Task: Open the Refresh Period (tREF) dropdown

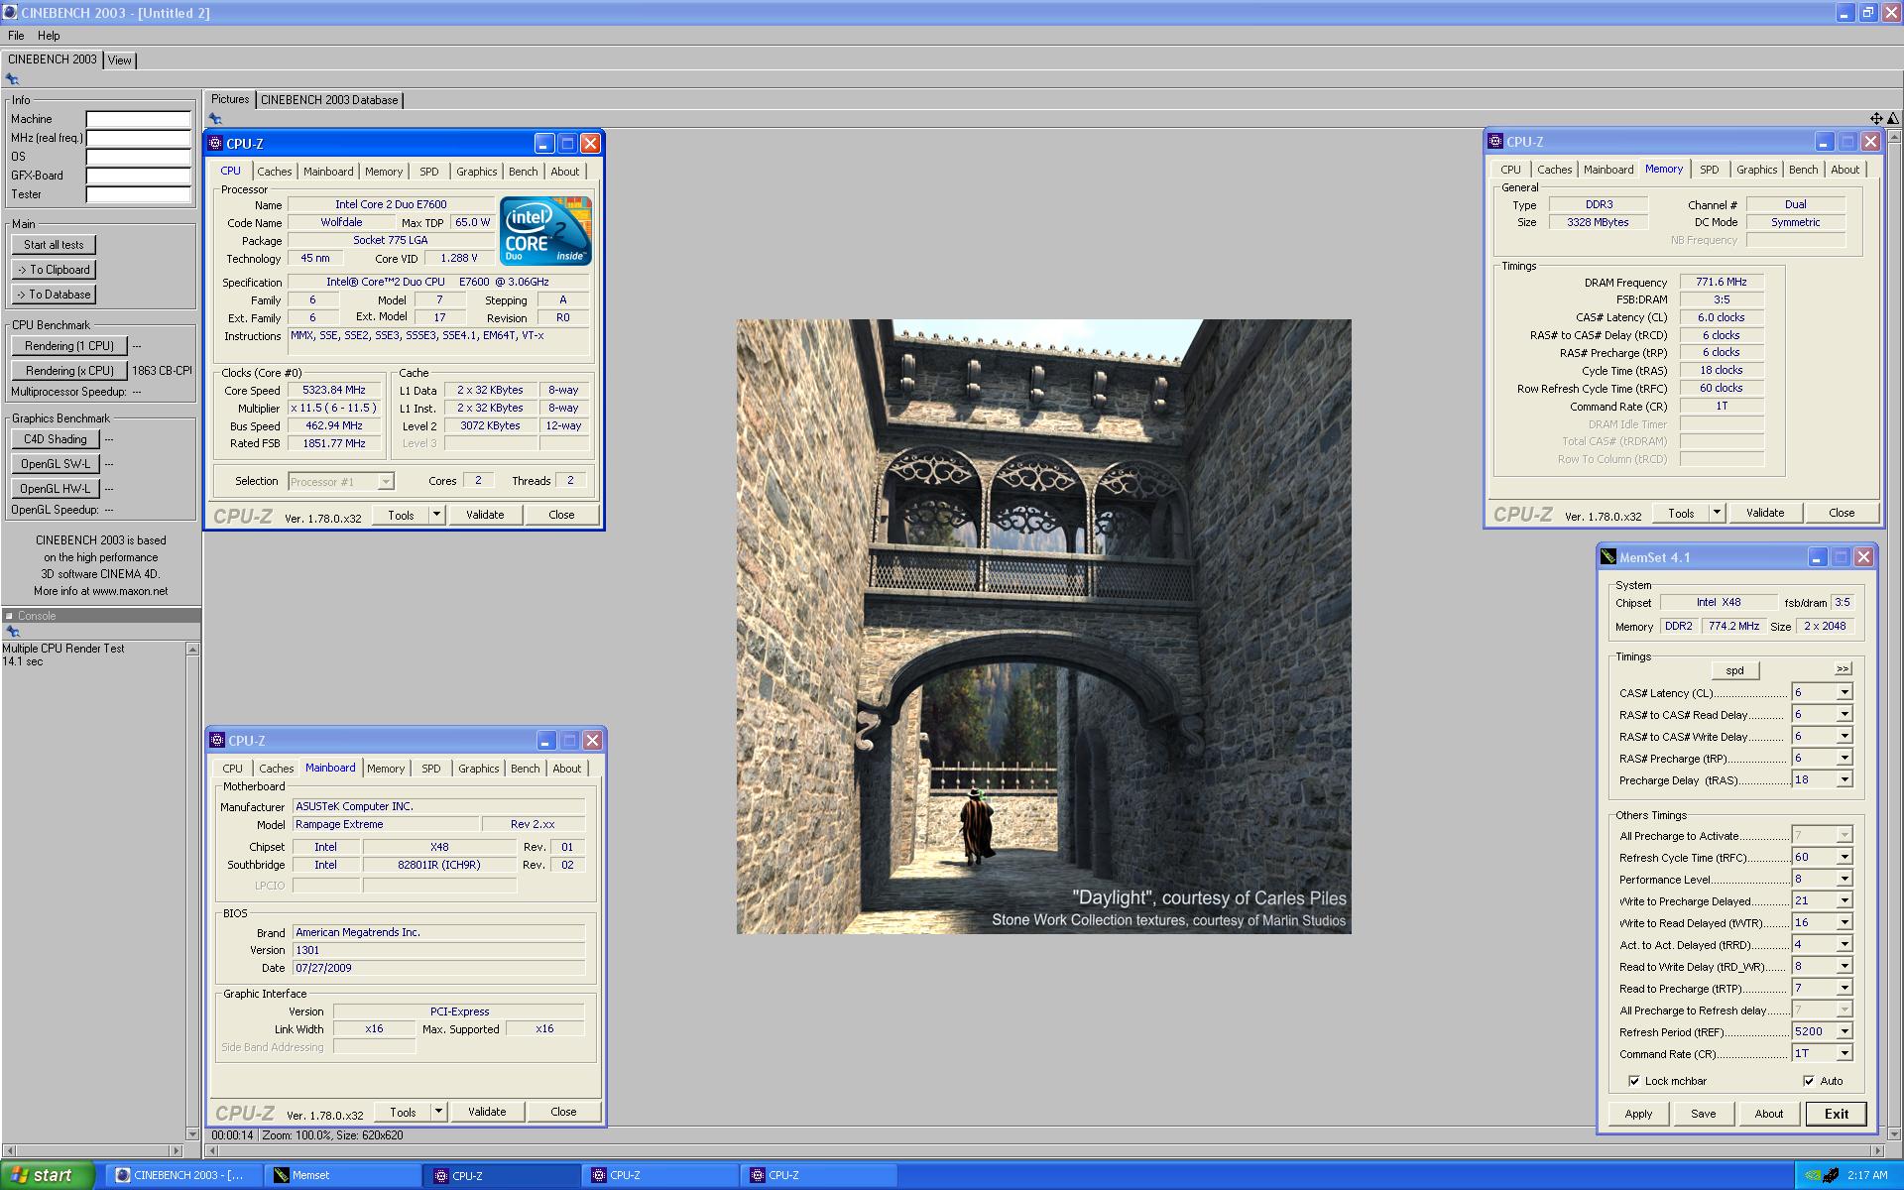Action: click(1844, 1031)
